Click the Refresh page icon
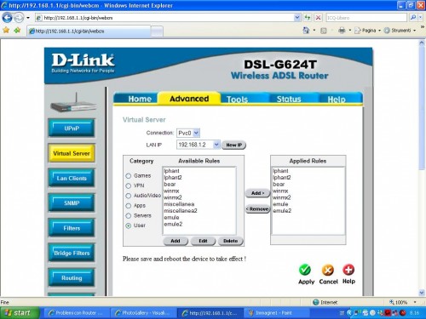 (308, 18)
